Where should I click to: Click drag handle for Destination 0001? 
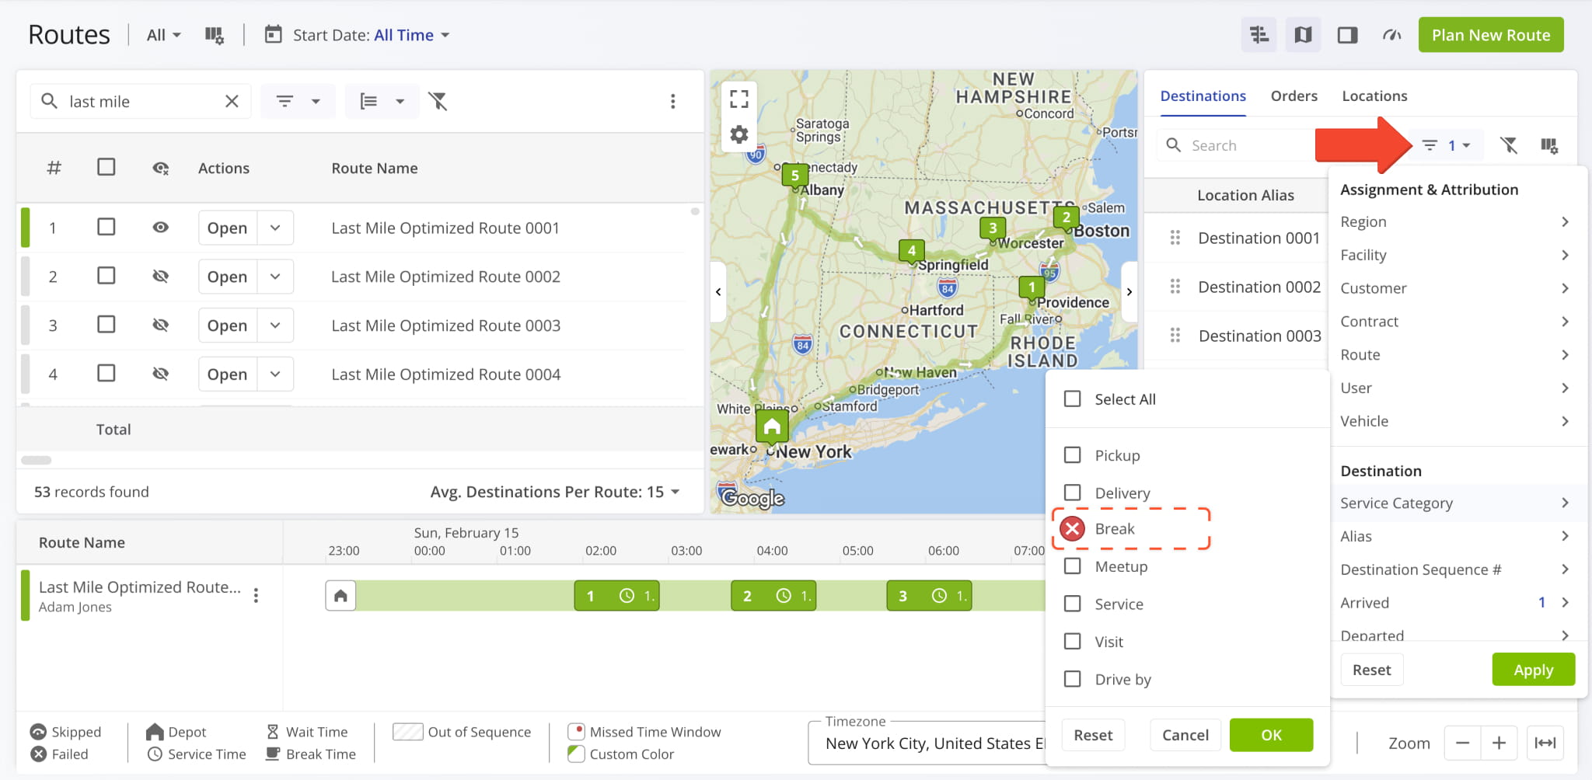pos(1175,238)
